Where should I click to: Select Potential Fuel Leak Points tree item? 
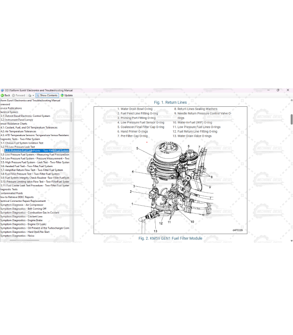(x=37, y=150)
